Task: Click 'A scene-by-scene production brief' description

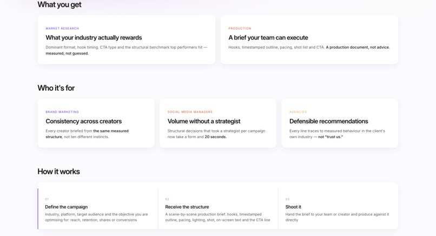Action: [x=217, y=217]
